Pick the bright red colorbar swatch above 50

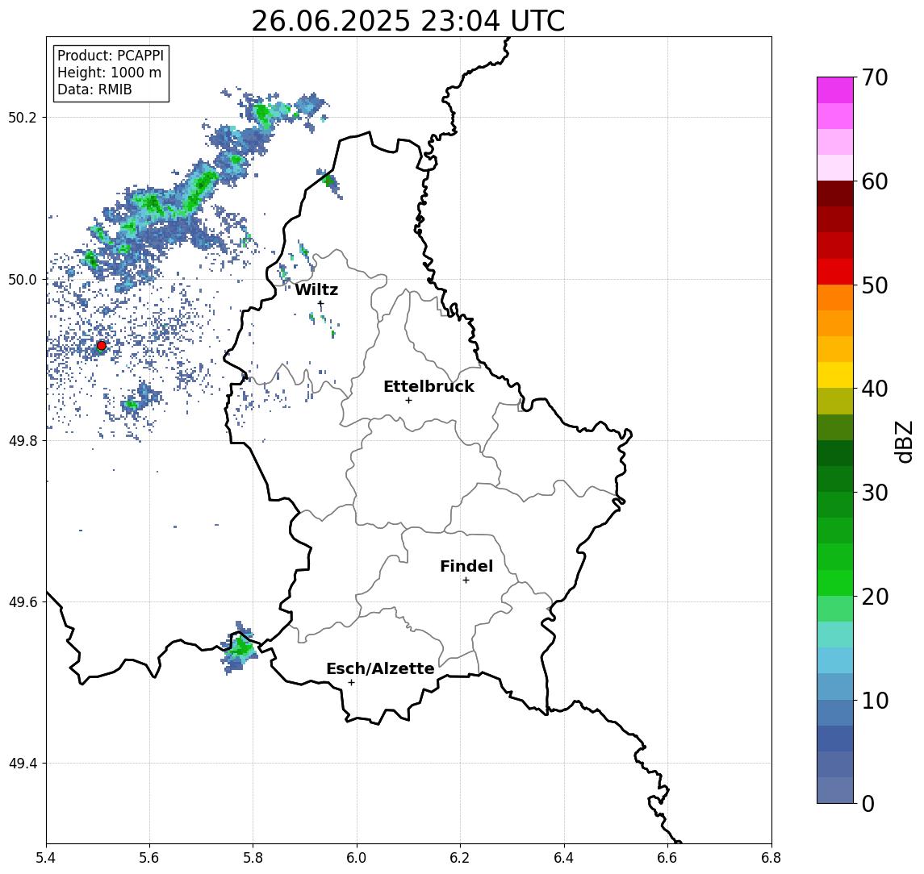click(835, 272)
